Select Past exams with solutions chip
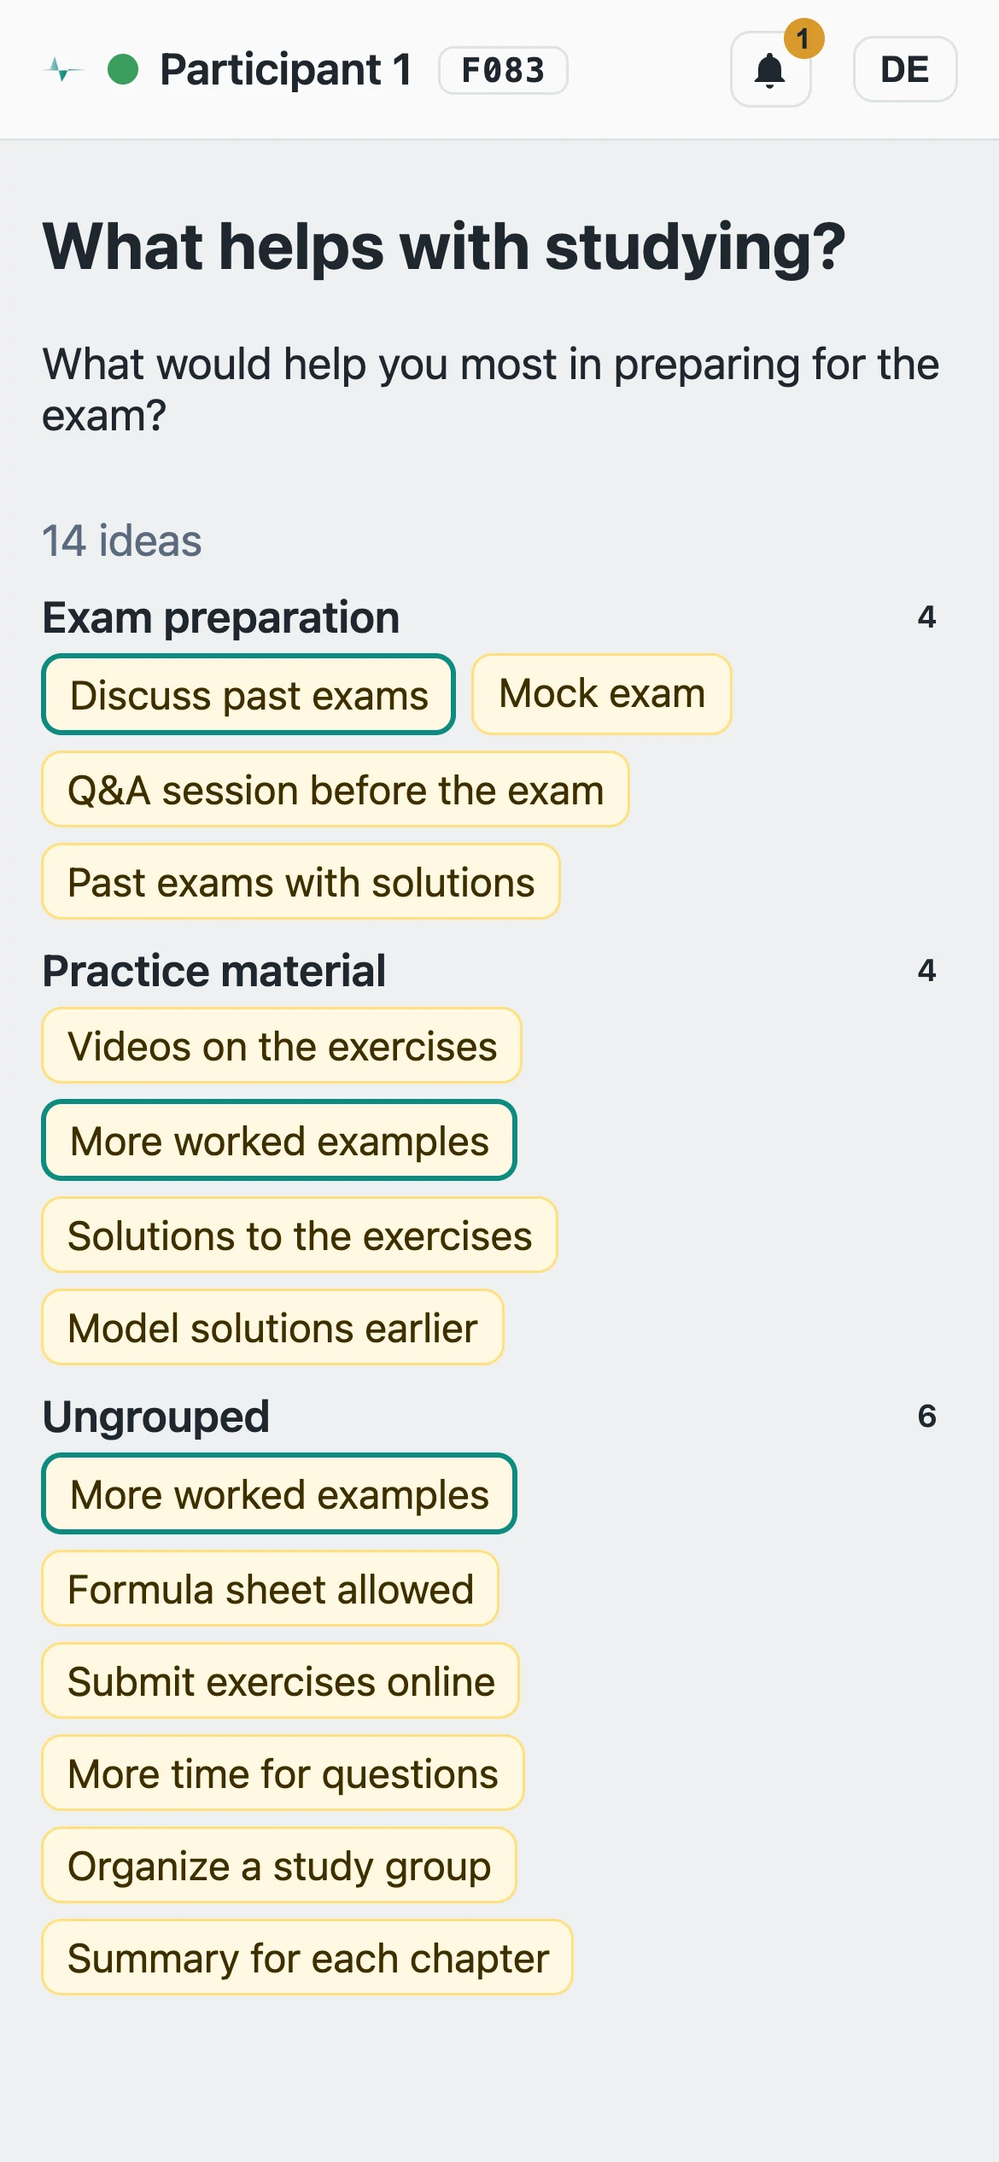999x2162 pixels. (301, 882)
